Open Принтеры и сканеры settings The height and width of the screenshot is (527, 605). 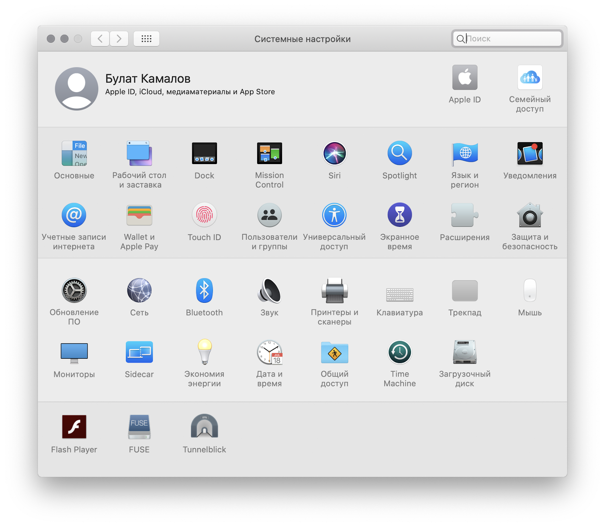[x=334, y=291]
